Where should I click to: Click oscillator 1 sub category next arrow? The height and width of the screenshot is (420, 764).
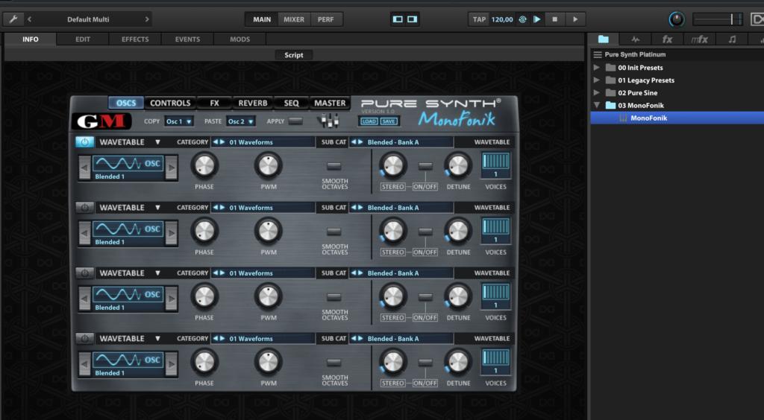361,142
